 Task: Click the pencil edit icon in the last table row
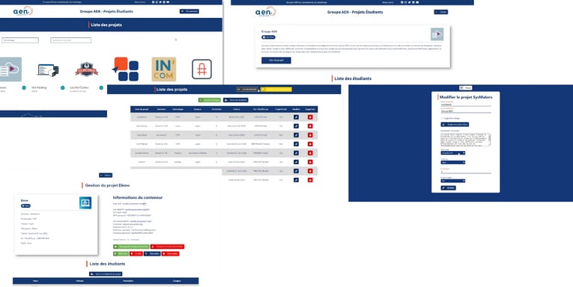[x=296, y=180]
